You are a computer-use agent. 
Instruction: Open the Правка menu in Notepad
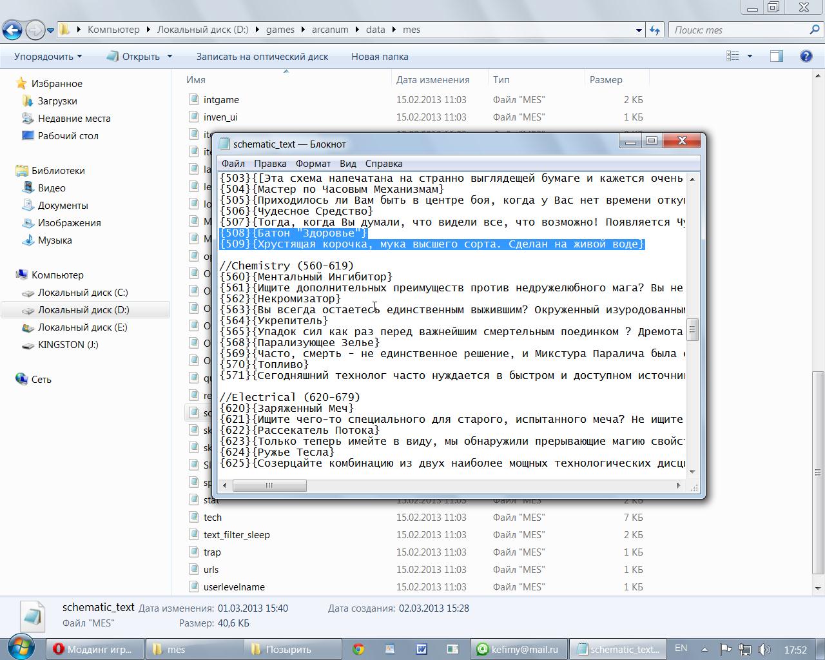[270, 164]
